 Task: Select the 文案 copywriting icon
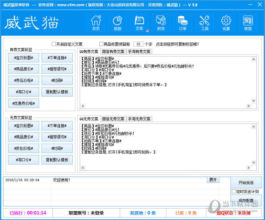click(x=139, y=23)
